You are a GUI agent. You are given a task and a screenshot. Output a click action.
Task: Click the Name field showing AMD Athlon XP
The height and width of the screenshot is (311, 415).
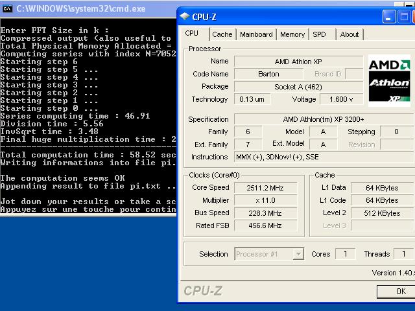click(x=298, y=62)
